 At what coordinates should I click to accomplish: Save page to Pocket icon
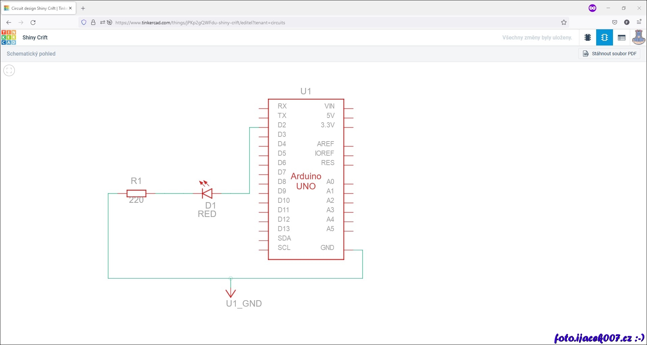615,23
